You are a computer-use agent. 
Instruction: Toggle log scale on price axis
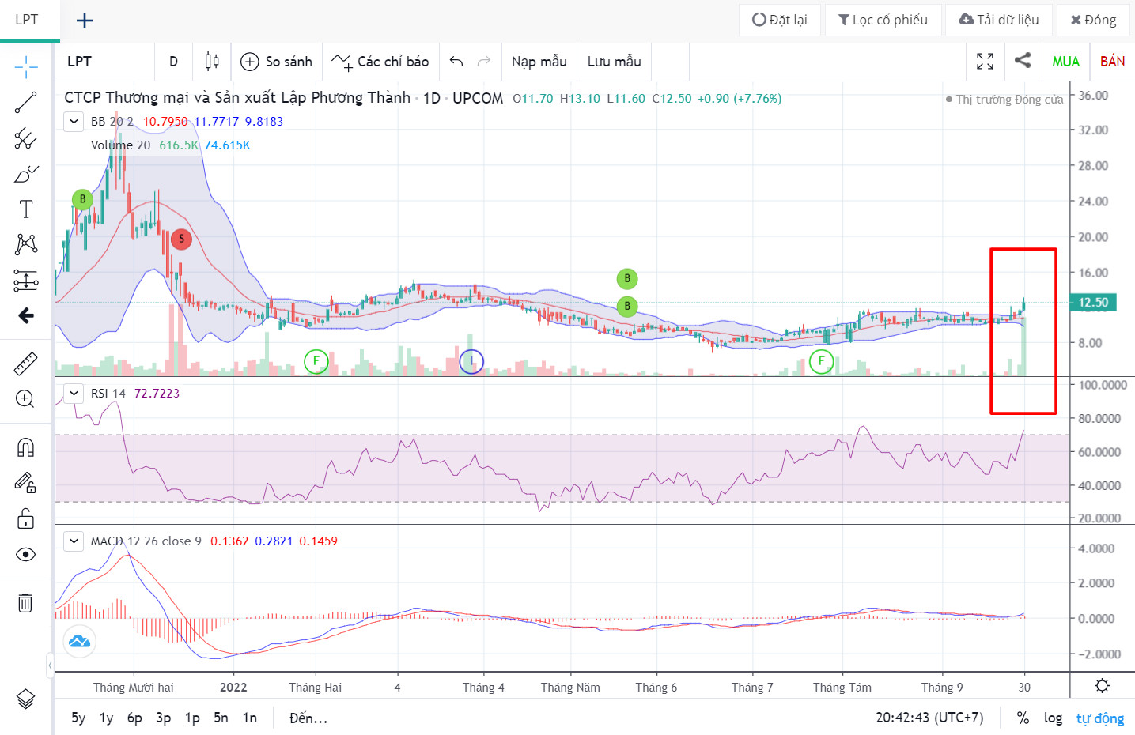tap(1053, 718)
